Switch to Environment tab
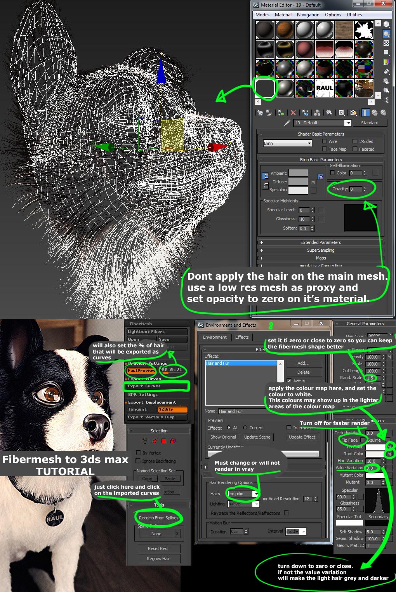 tap(215, 337)
